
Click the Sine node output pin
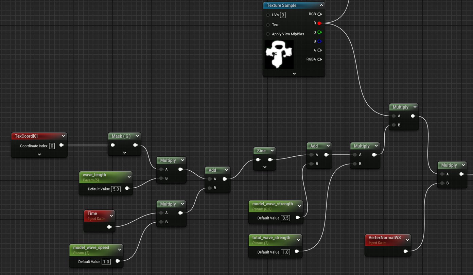270,160
